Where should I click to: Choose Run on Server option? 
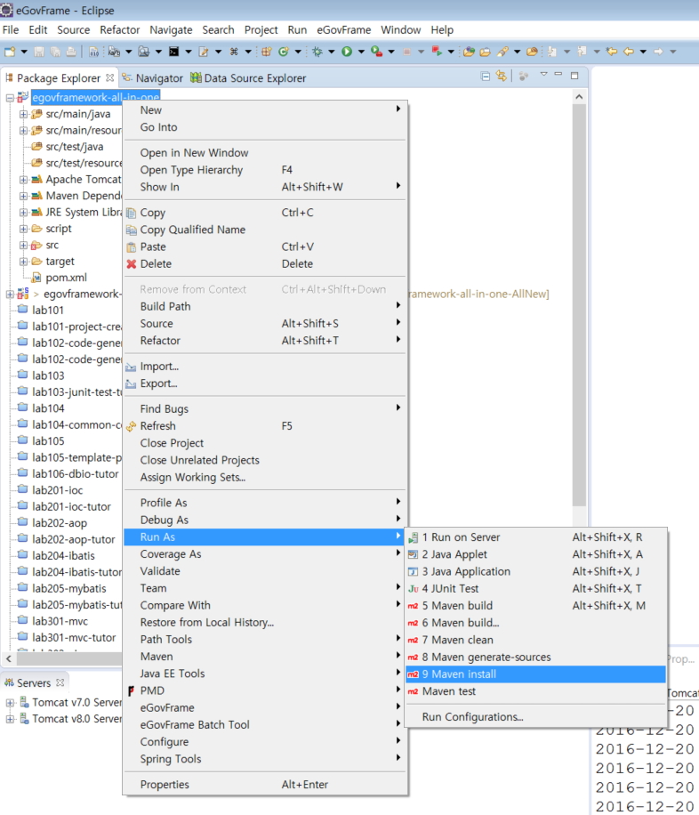click(x=461, y=537)
